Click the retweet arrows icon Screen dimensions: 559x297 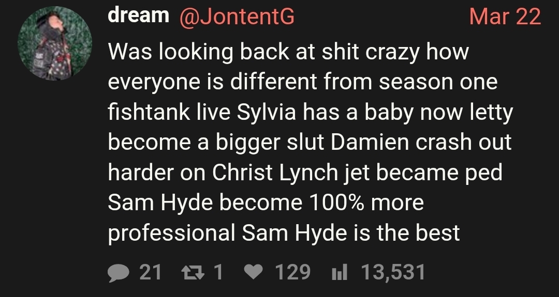coord(193,273)
